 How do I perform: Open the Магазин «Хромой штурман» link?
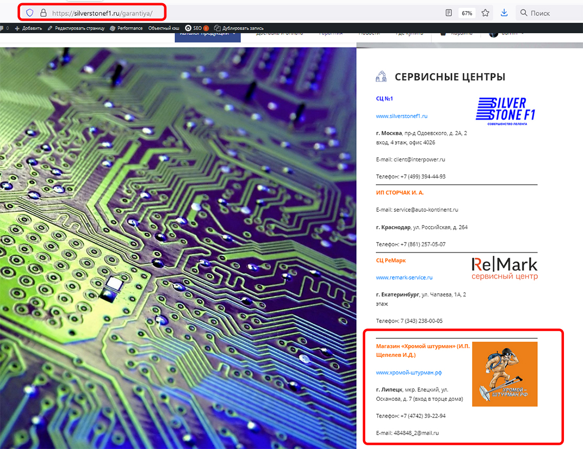click(423, 350)
